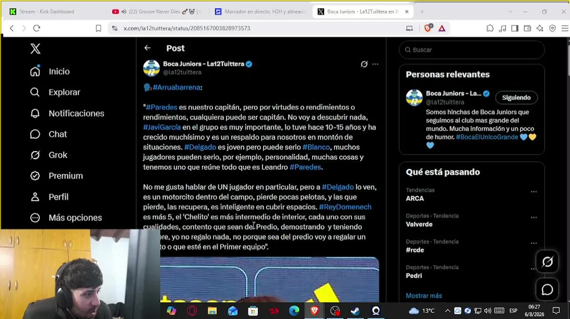Open Microsoft Edge from the taskbar
Screen dimensions: 570x319
click(x=294, y=311)
